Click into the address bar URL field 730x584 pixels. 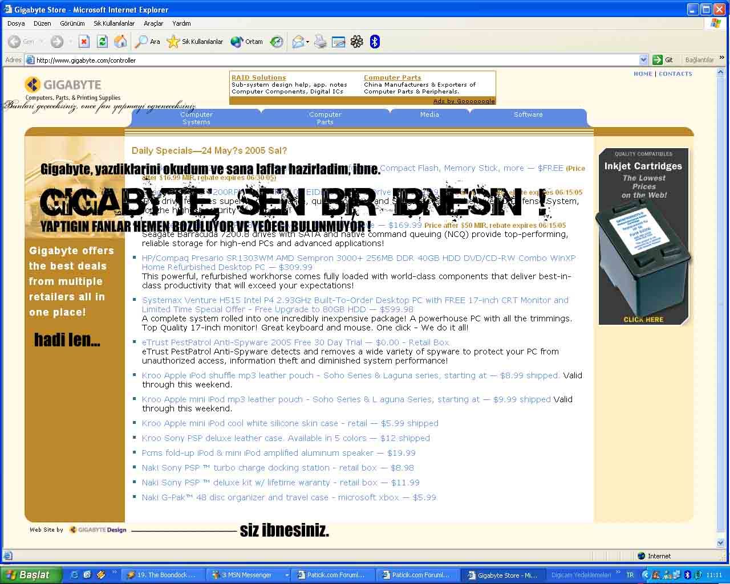pos(336,60)
